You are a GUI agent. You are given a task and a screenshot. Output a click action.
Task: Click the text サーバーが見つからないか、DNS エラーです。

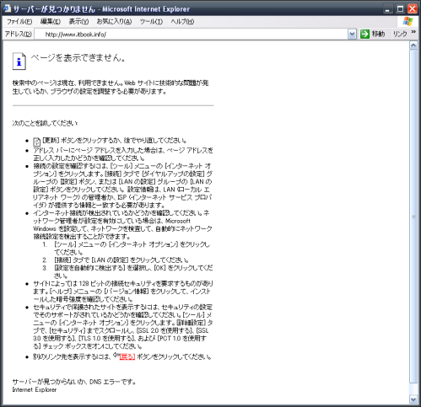[74, 382]
